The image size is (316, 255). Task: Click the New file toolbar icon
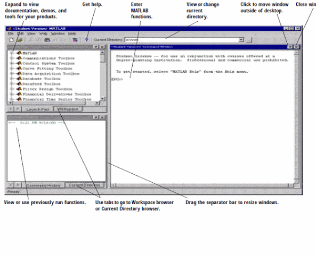pos(11,40)
